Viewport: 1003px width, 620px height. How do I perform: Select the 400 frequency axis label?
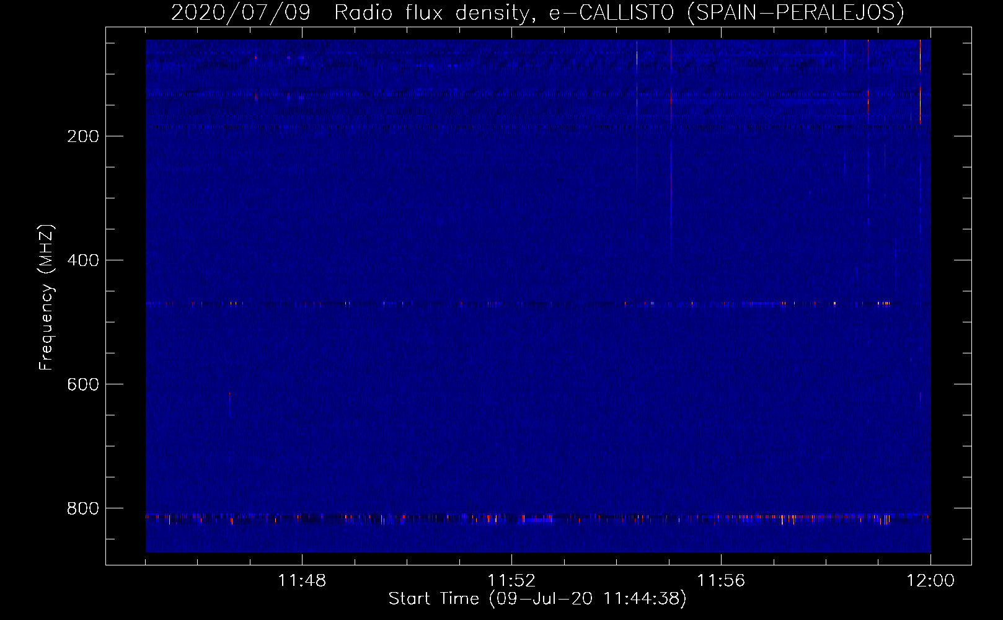83,260
